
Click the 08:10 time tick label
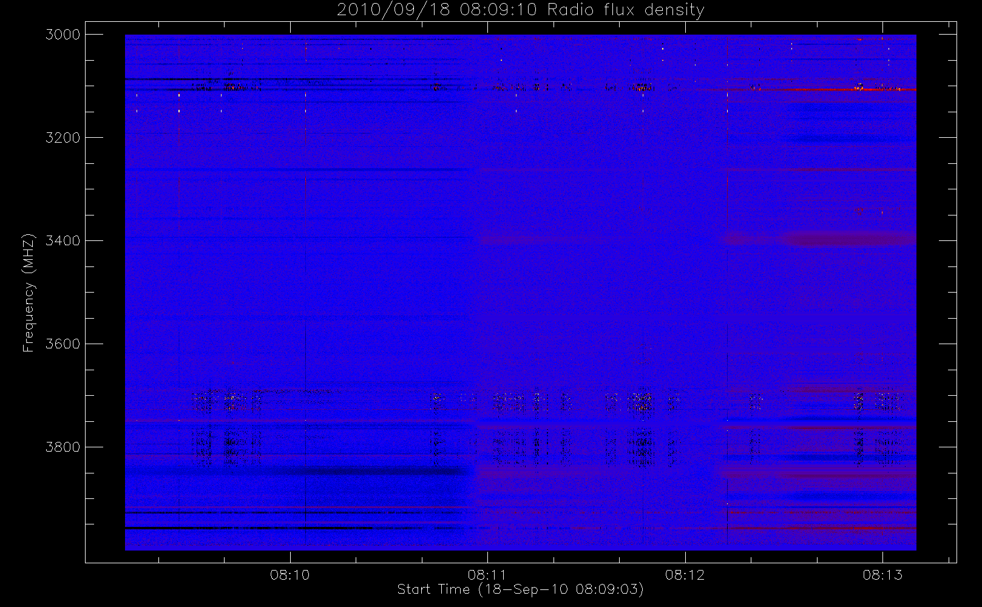(290, 575)
